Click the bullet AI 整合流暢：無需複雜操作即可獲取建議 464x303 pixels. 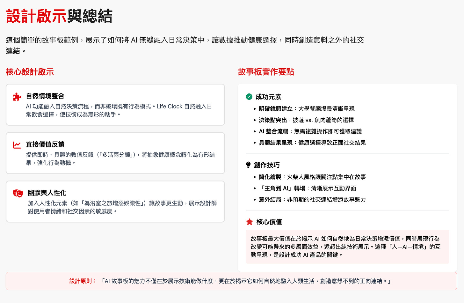[x=310, y=131]
